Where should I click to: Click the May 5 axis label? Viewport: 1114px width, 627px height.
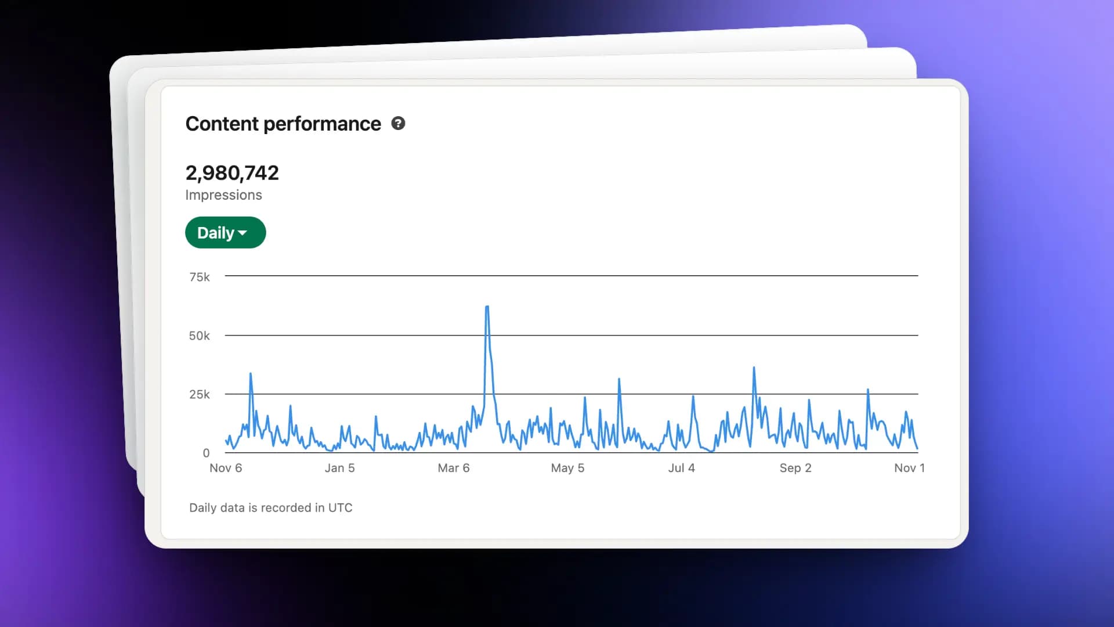click(x=567, y=468)
